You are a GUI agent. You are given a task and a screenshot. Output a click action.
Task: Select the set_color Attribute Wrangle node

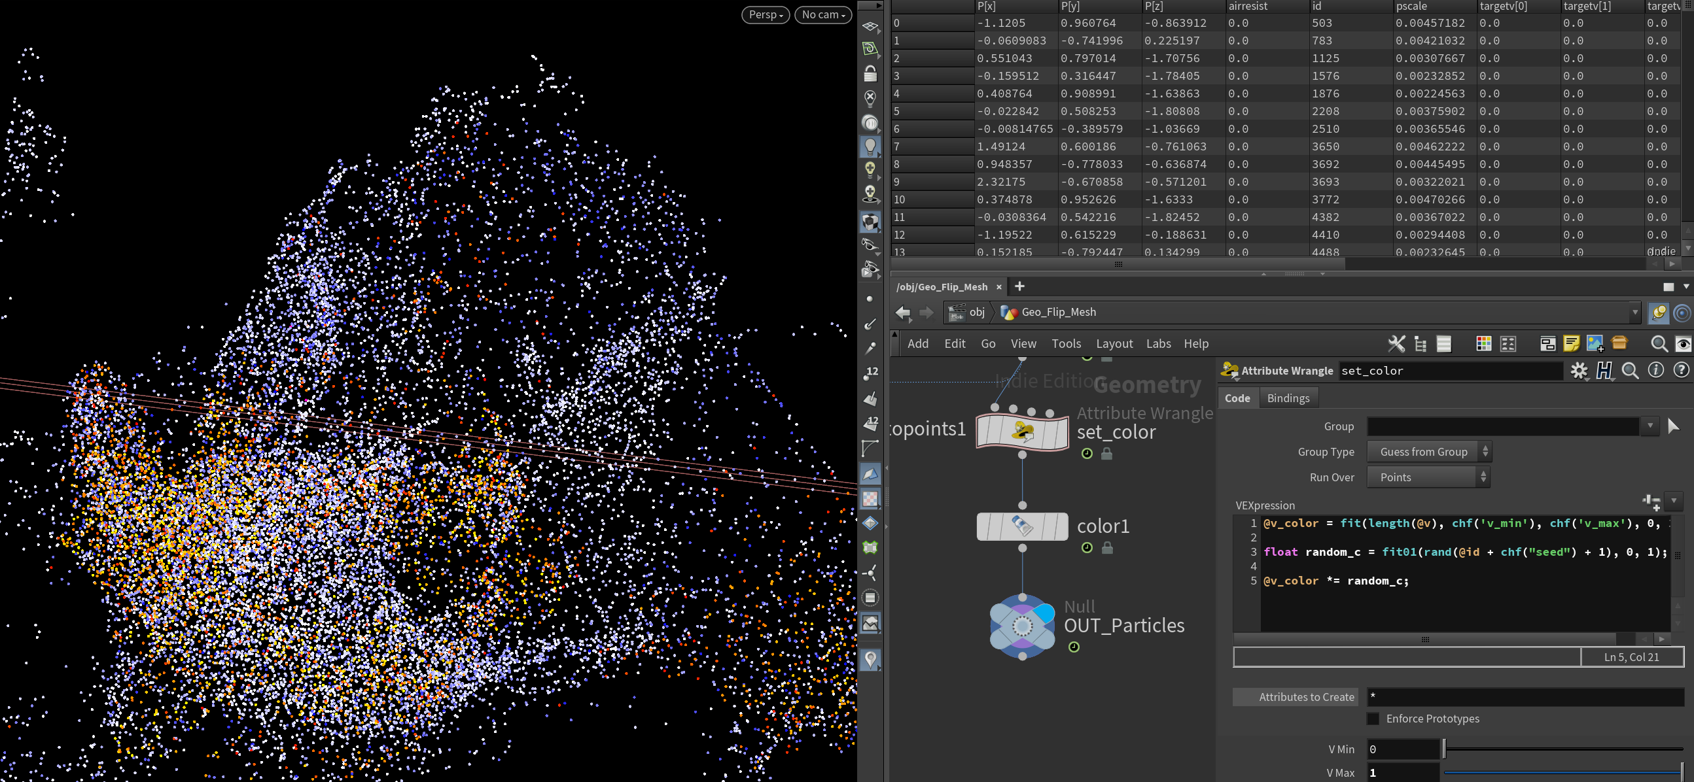pos(1022,431)
